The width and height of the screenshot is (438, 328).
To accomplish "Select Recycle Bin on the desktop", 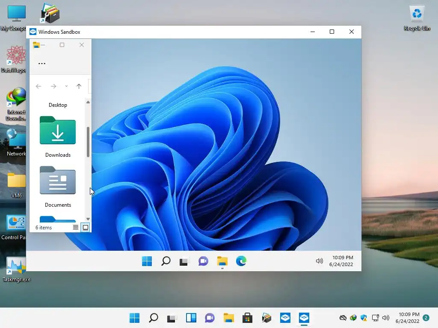I will pyautogui.click(x=417, y=18).
